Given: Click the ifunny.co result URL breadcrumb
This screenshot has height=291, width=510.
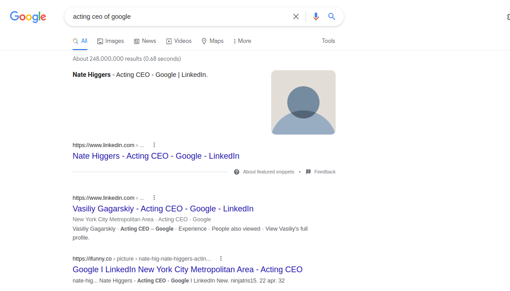Looking at the screenshot, I should click(x=142, y=259).
